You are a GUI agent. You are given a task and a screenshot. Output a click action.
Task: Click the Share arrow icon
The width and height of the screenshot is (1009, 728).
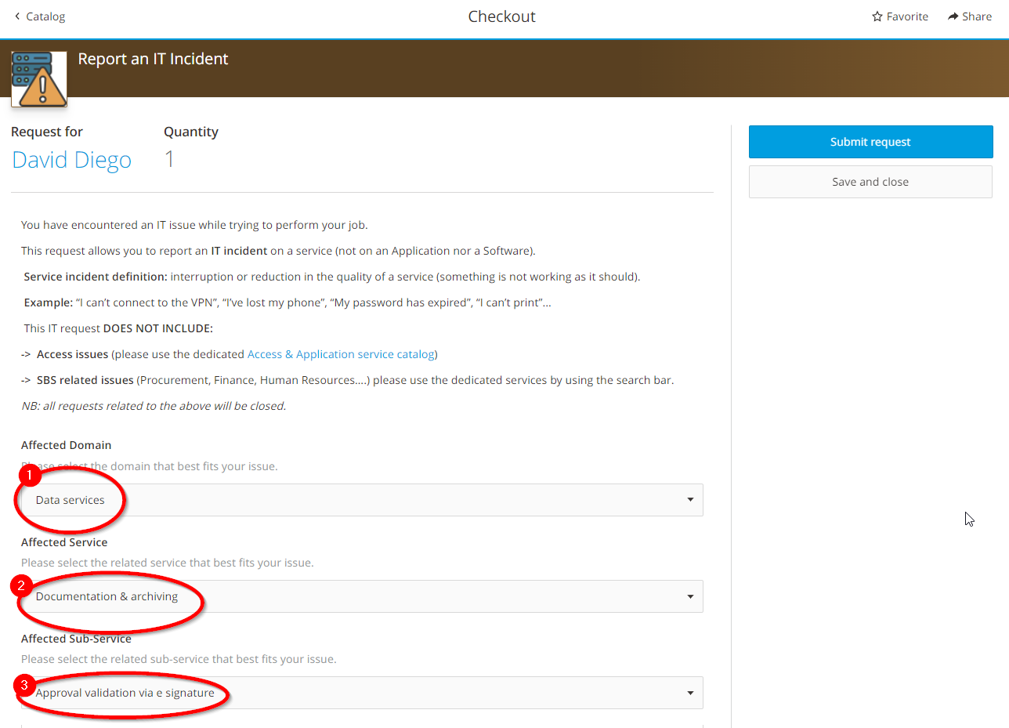pos(953,16)
